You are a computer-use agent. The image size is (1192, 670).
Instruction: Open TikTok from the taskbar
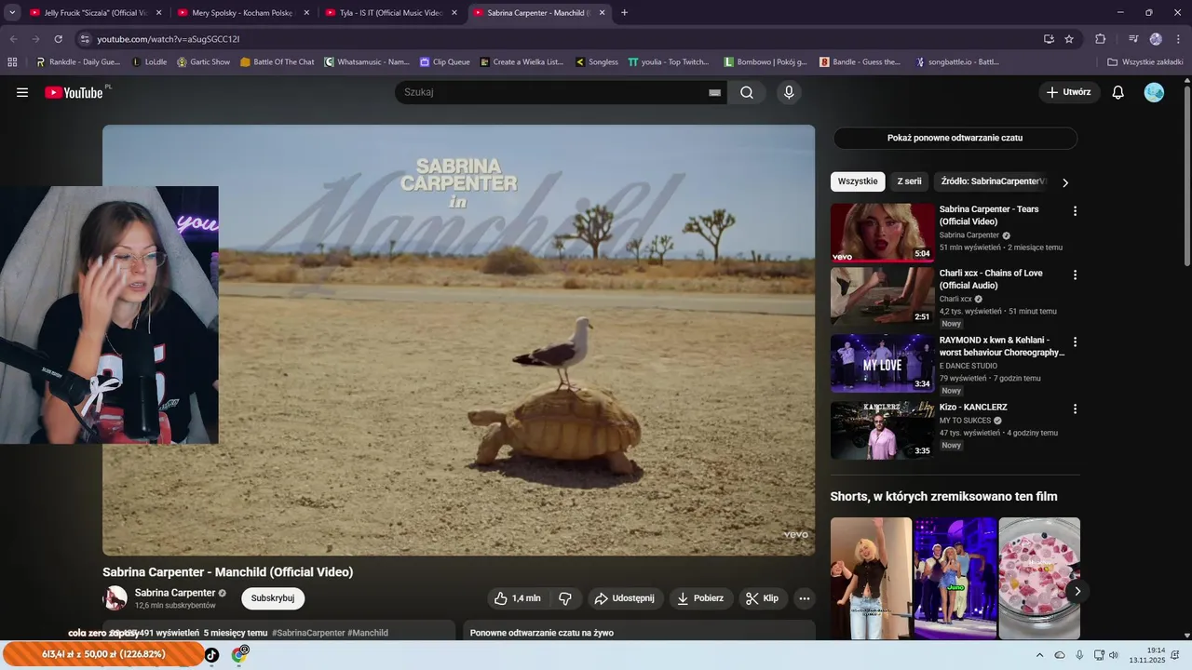[x=211, y=655]
